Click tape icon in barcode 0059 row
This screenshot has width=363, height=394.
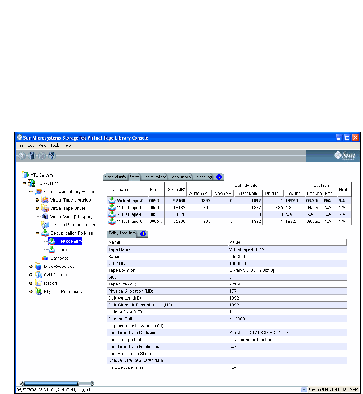tap(112, 208)
